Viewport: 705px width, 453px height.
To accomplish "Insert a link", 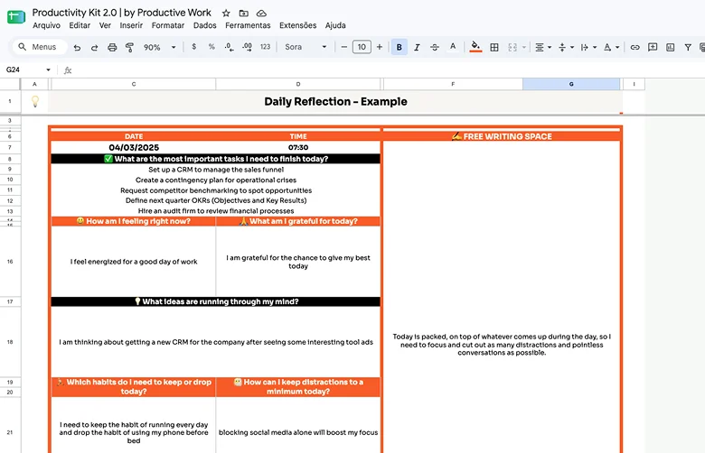I will point(634,47).
